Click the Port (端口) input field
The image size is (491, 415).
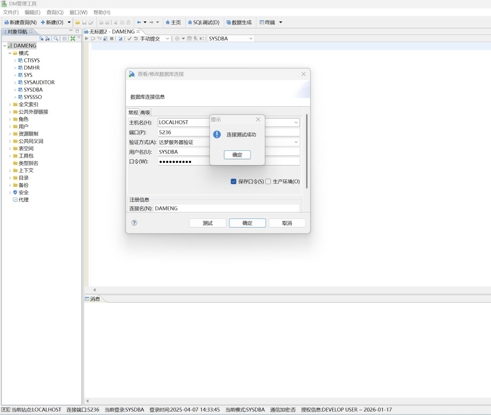(229, 132)
